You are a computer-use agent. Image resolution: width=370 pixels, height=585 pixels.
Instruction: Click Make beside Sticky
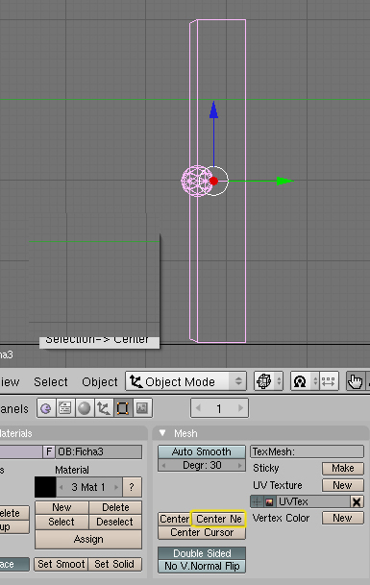(343, 468)
